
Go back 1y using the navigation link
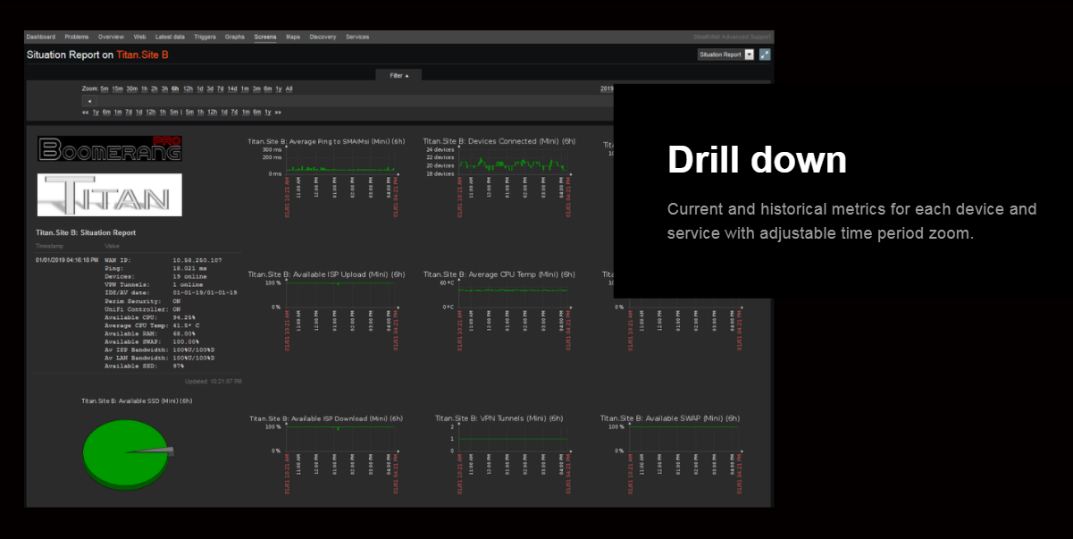pos(94,112)
